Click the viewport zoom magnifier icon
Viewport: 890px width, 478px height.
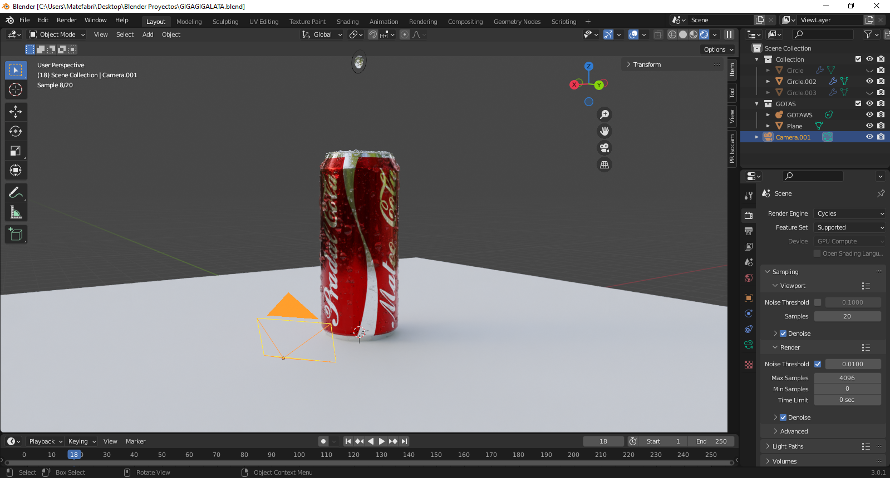click(x=604, y=114)
